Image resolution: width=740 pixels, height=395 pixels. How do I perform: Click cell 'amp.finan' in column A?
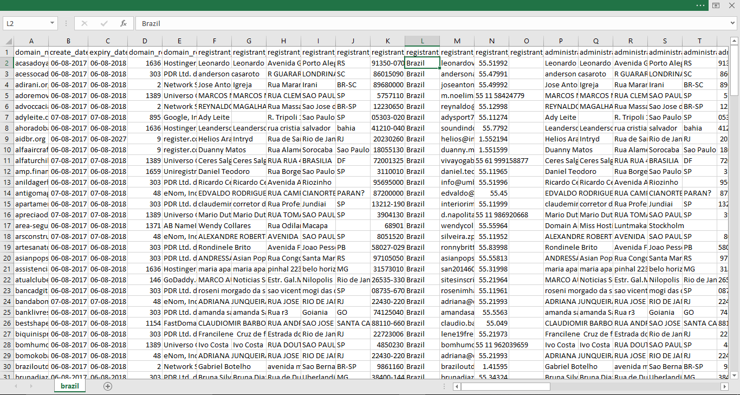pos(31,171)
